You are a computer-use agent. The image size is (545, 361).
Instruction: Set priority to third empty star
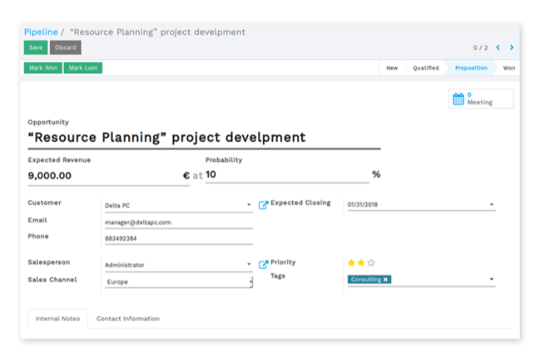pos(371,262)
